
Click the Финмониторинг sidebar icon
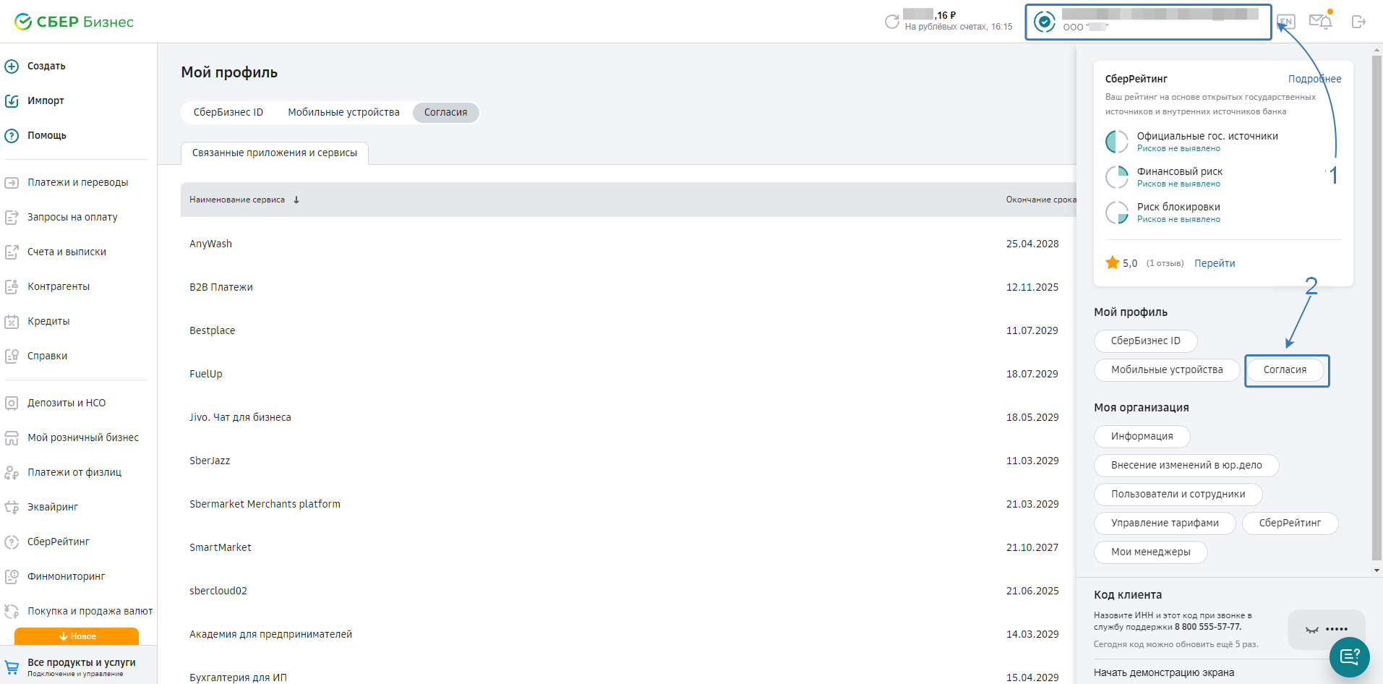pos(12,577)
